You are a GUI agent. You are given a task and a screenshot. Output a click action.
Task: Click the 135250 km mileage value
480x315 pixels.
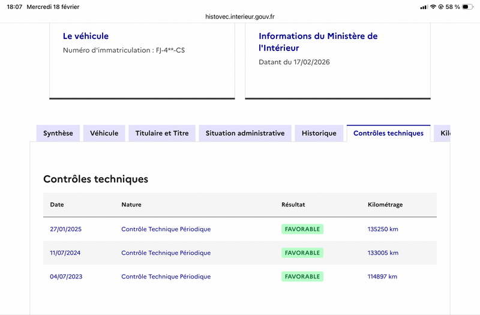(383, 229)
